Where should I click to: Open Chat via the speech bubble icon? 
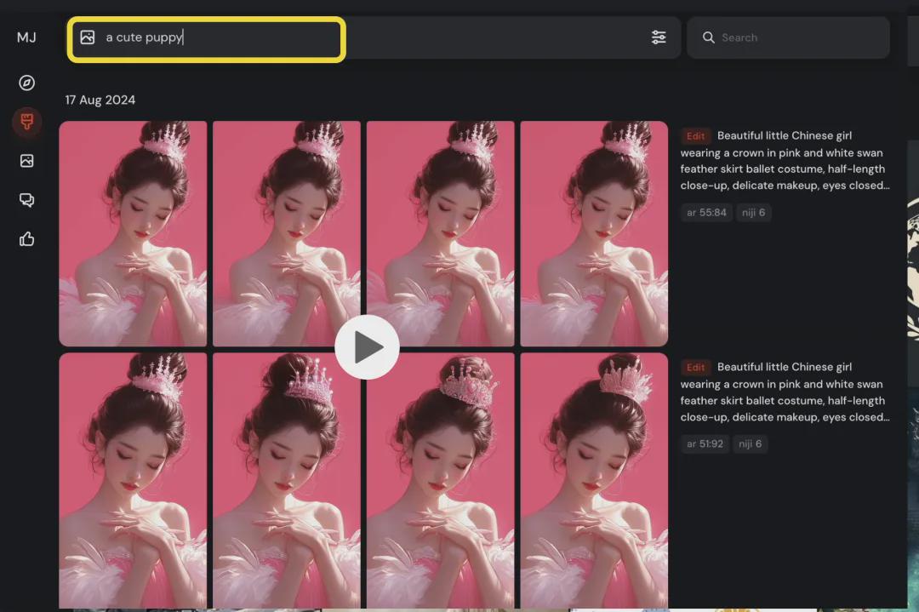pos(26,199)
